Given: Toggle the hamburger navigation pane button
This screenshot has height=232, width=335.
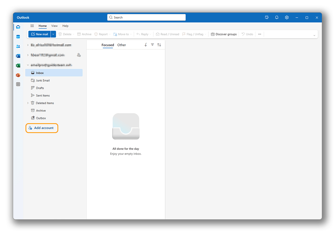Looking at the screenshot, I should [32, 26].
